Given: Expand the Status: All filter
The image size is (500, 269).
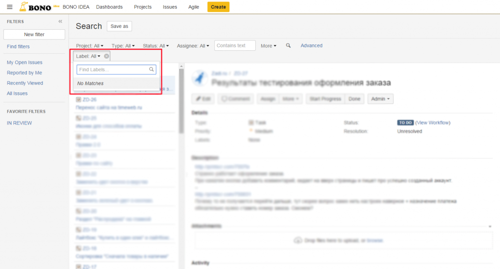Looking at the screenshot, I should 155,46.
